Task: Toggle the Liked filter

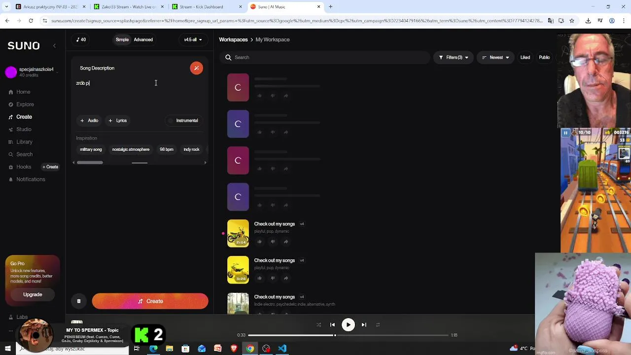Action: click(x=525, y=57)
